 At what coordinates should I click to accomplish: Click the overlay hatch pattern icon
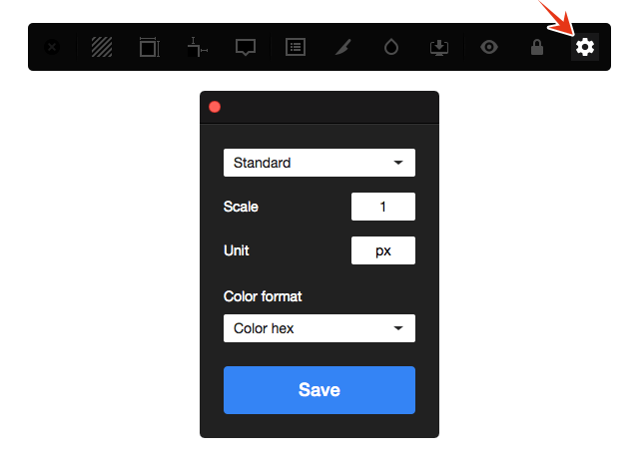pos(101,47)
